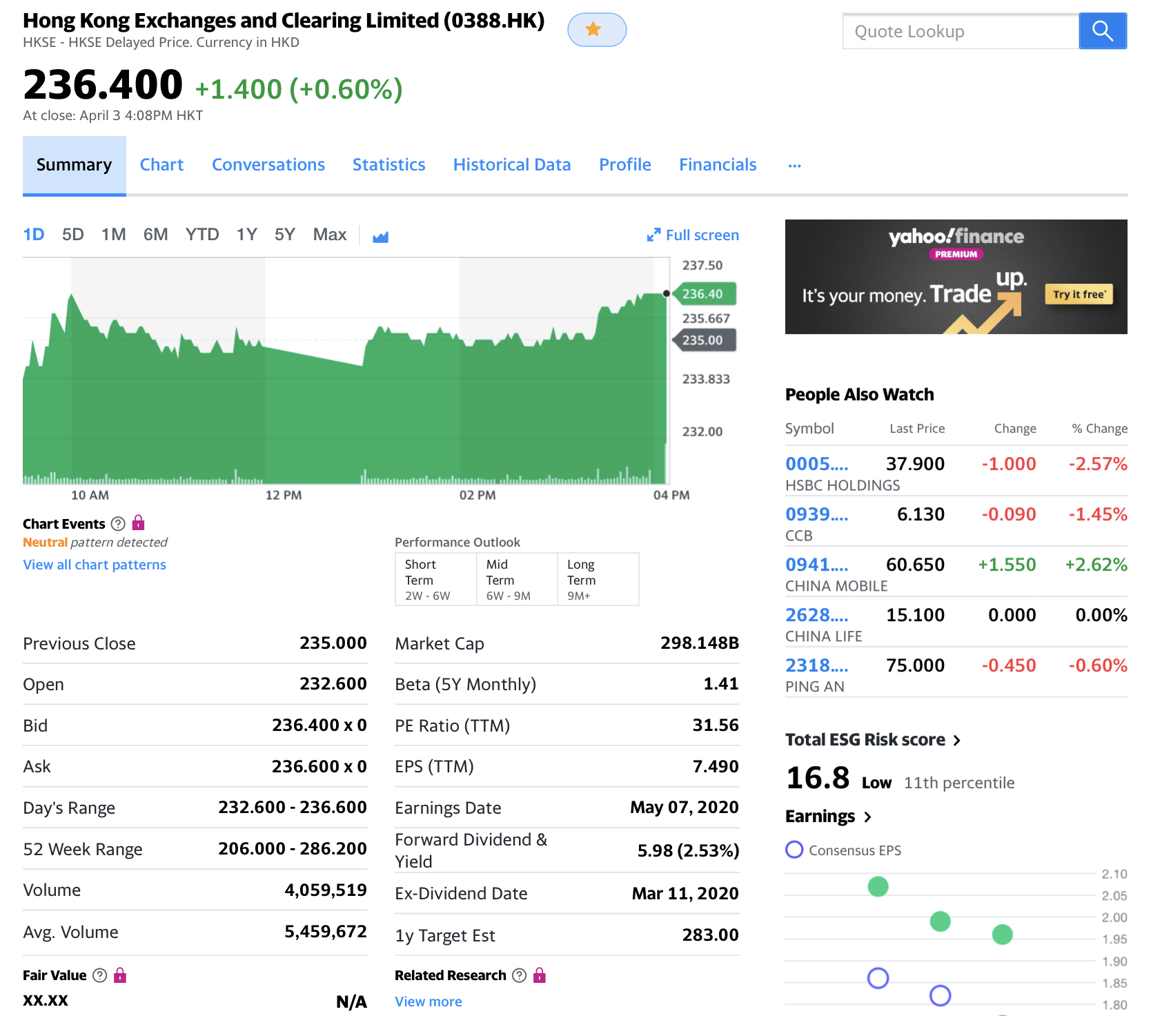The height and width of the screenshot is (1016, 1151).
Task: Select the 1D chart range
Action: tap(34, 235)
